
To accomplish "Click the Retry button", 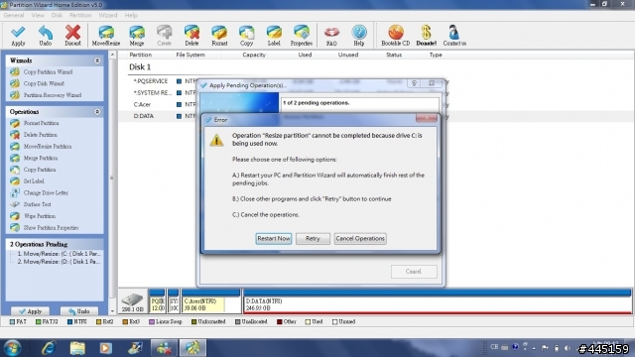I will click(313, 238).
